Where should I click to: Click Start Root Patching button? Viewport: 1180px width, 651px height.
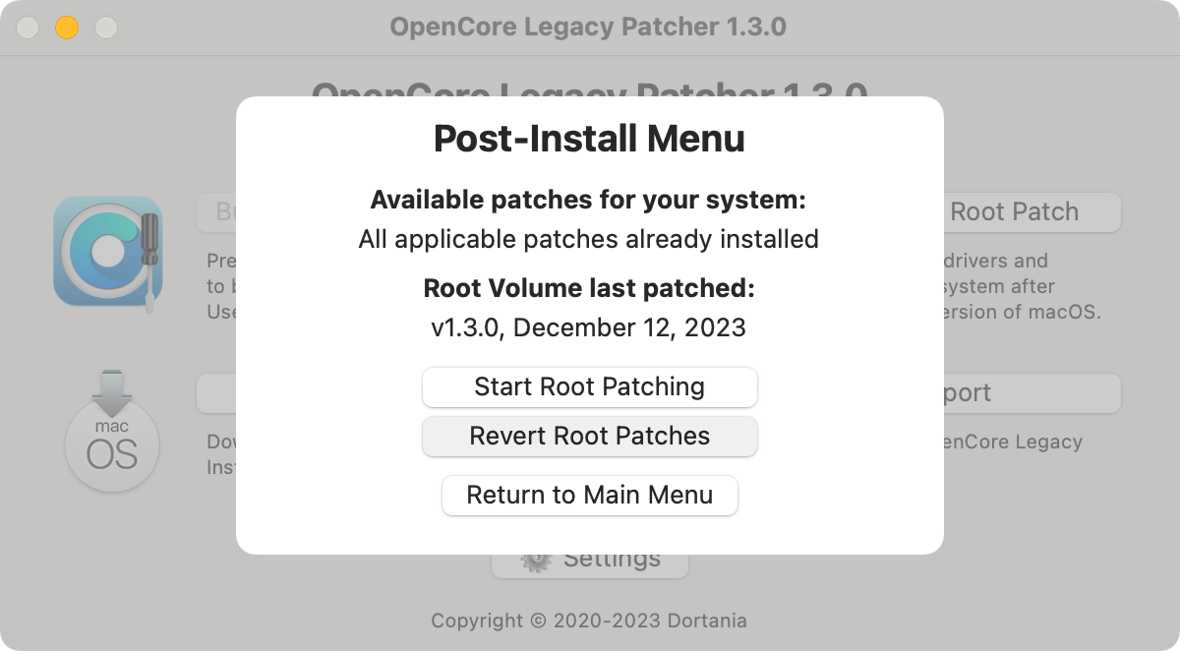589,386
